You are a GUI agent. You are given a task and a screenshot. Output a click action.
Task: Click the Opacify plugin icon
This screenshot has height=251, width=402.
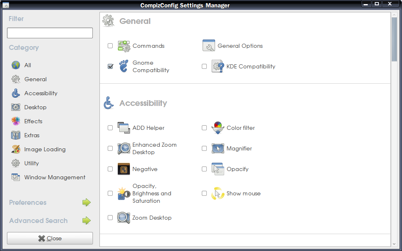[x=218, y=169]
